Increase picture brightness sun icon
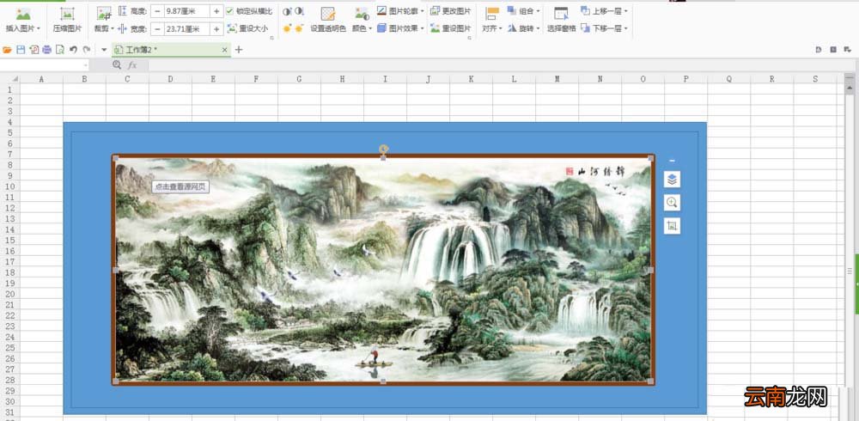 (287, 28)
